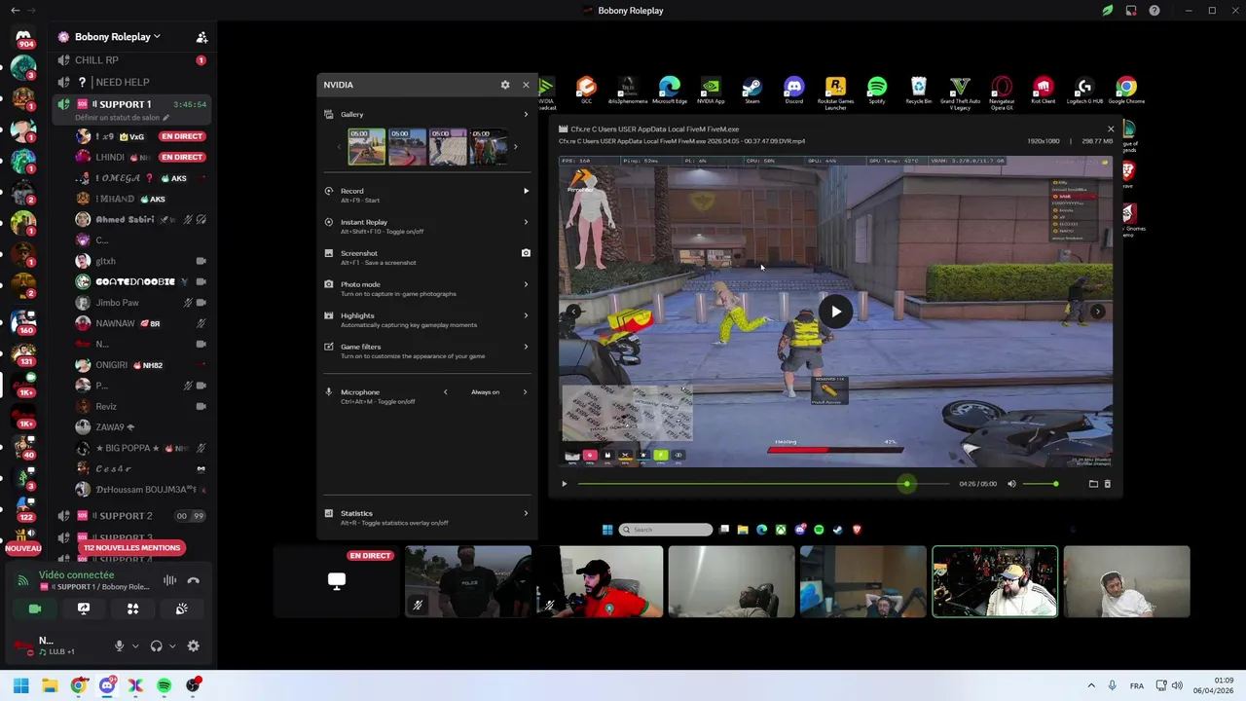This screenshot has height=701, width=1246.
Task: Select user Jimbo Paw in voice list
Action: coord(143,303)
